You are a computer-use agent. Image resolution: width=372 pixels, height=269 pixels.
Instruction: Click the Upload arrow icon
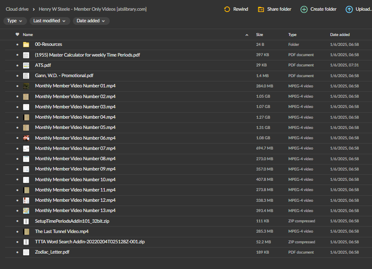pos(349,9)
